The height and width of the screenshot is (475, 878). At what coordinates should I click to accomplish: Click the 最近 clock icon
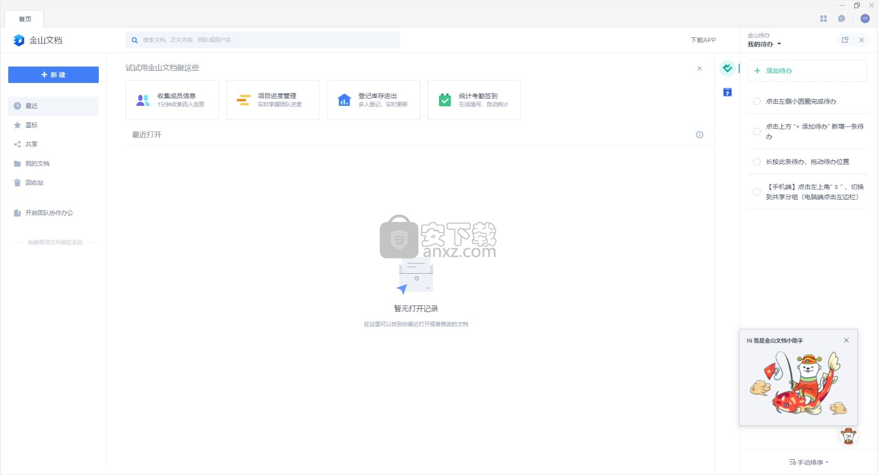click(x=18, y=106)
